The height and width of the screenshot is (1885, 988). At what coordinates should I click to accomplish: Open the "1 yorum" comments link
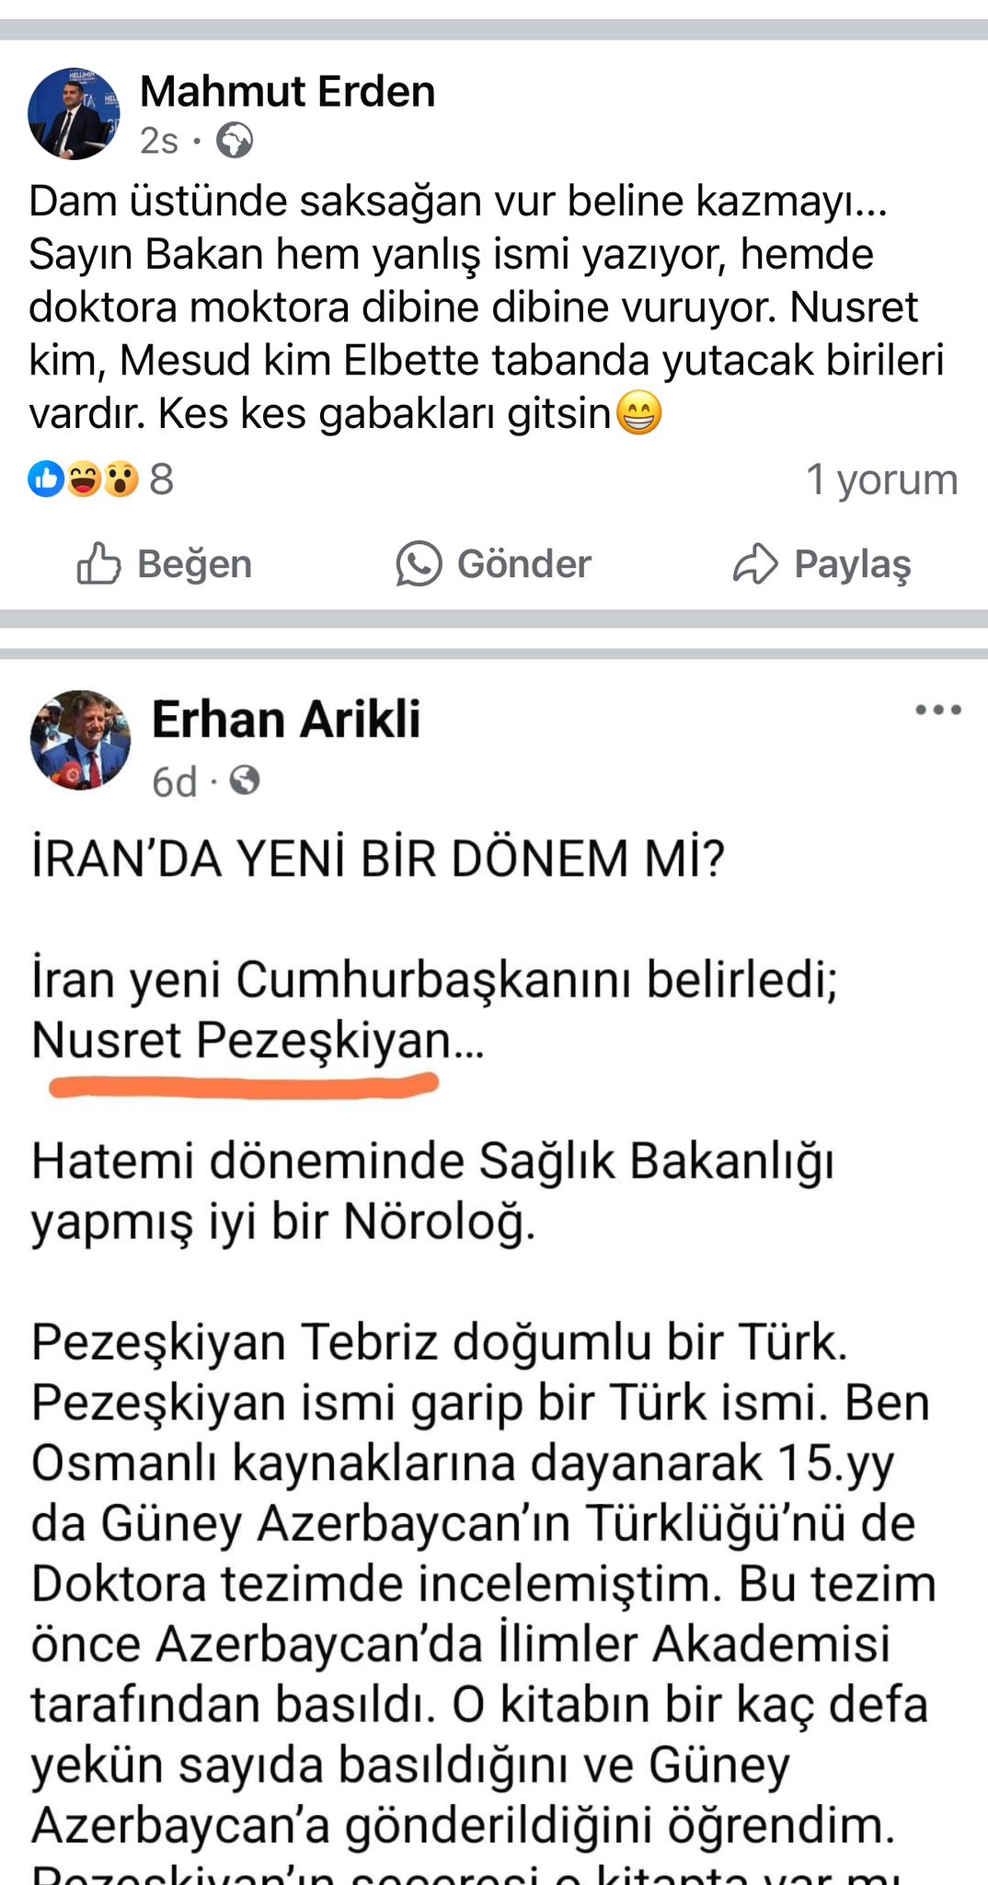point(881,480)
